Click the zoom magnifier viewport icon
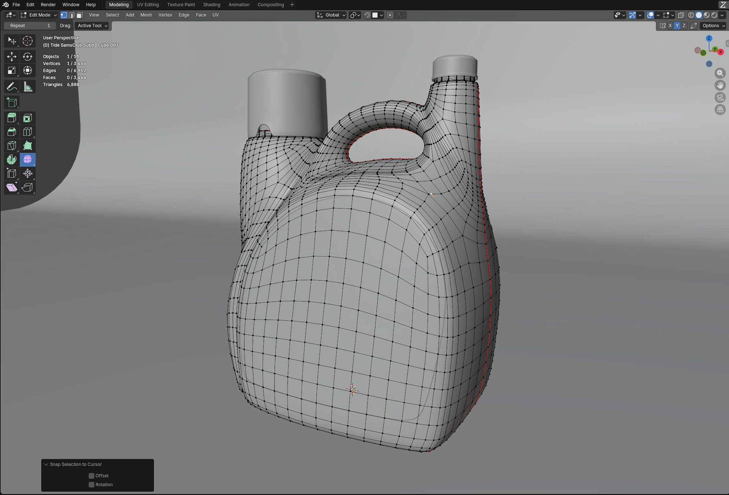Image resolution: width=729 pixels, height=495 pixels. (720, 73)
